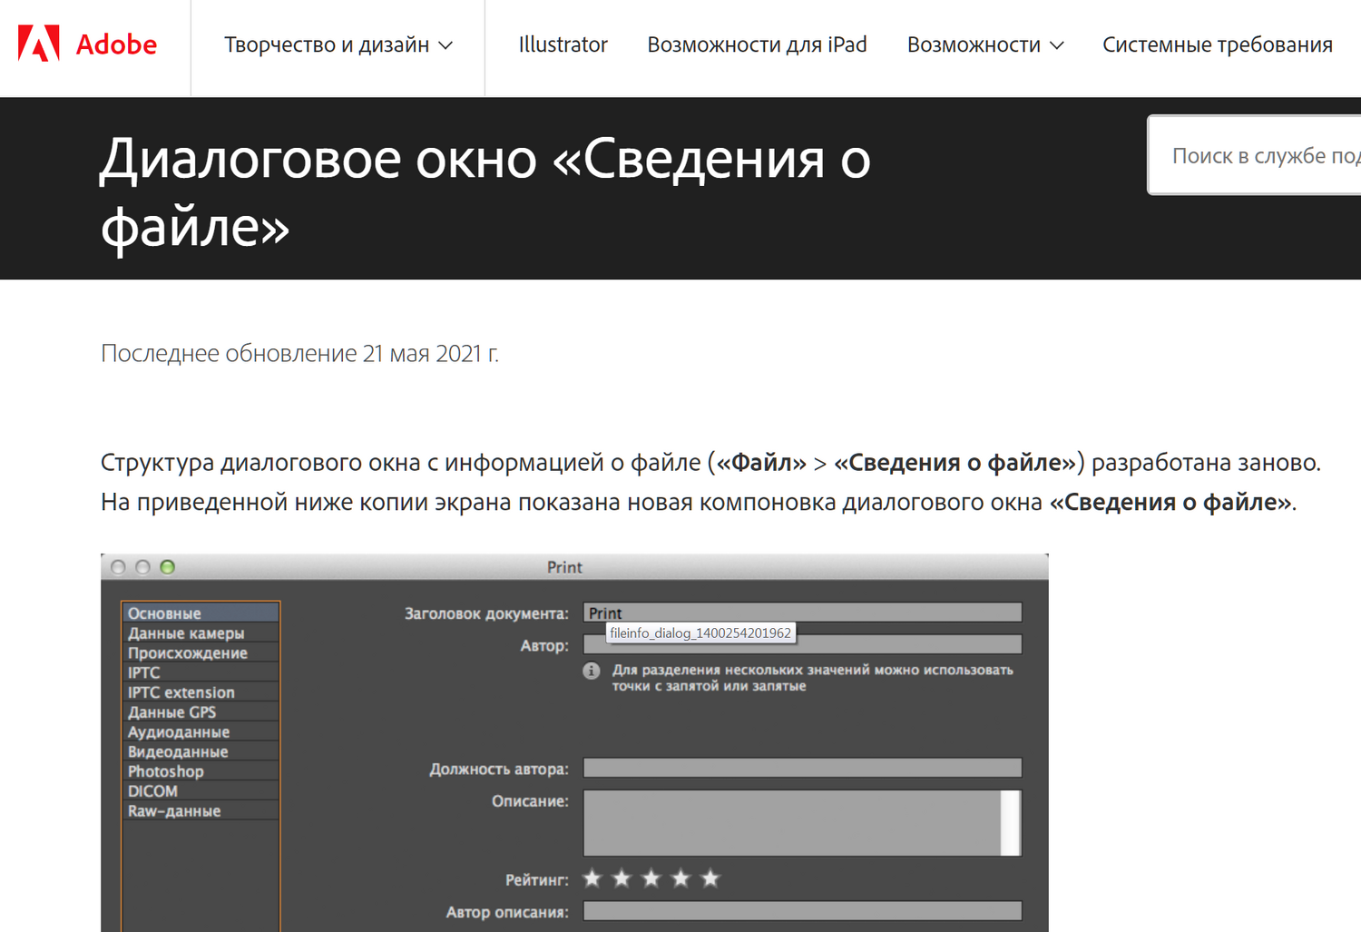Click the Adobe logo icon
Screen dimensions: 1361x932
coord(39,44)
